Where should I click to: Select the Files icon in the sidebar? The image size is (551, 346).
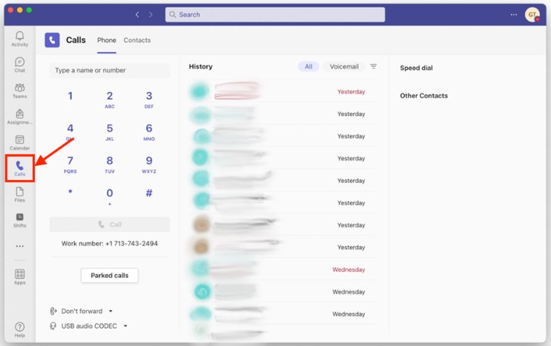[20, 195]
